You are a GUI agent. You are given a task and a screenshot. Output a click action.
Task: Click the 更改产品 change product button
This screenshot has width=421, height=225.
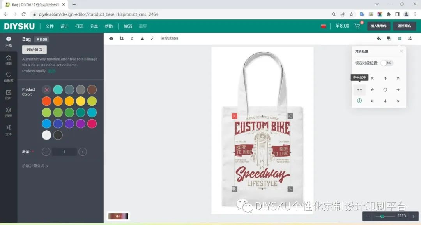(34, 49)
